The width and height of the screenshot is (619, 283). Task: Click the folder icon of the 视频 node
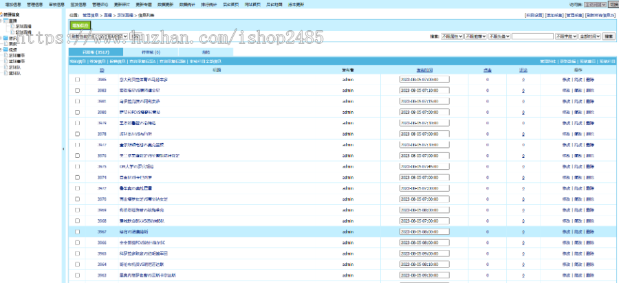coord(6,49)
